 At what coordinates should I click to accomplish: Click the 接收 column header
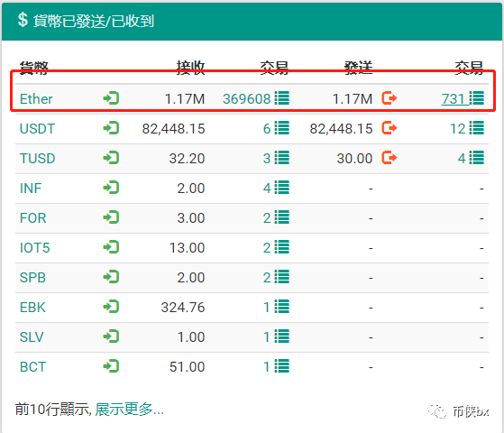tap(190, 68)
